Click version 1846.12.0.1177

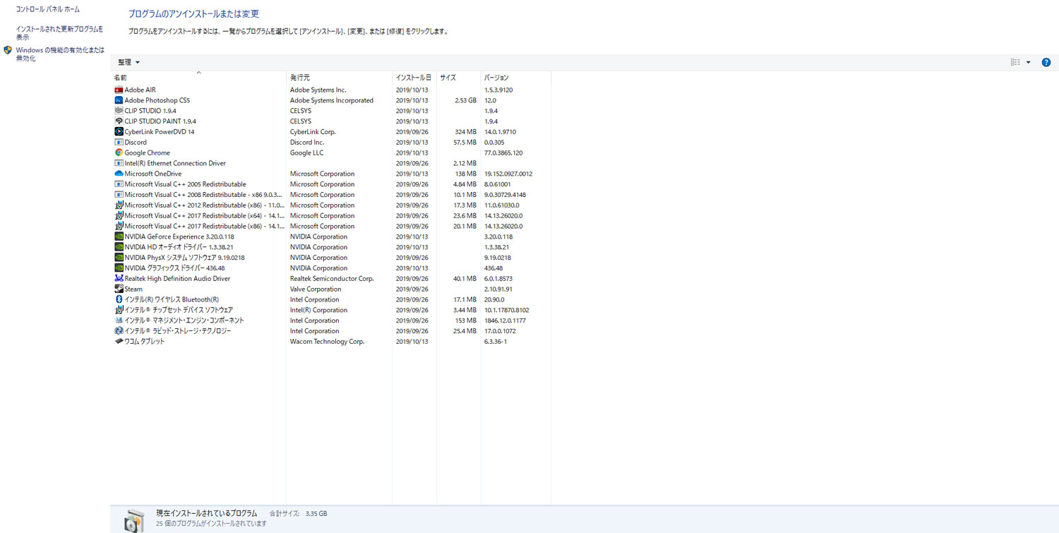pos(505,321)
